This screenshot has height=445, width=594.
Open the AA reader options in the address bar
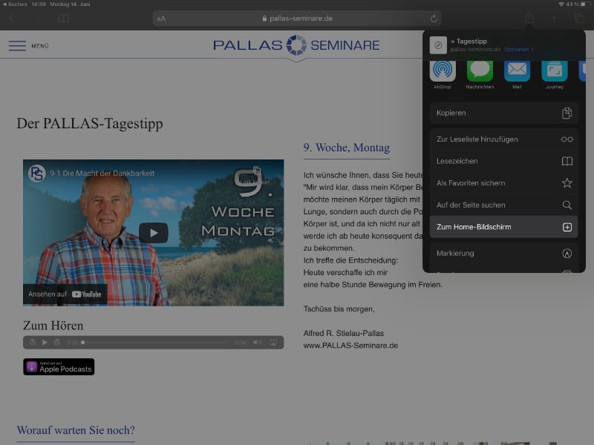click(x=161, y=19)
